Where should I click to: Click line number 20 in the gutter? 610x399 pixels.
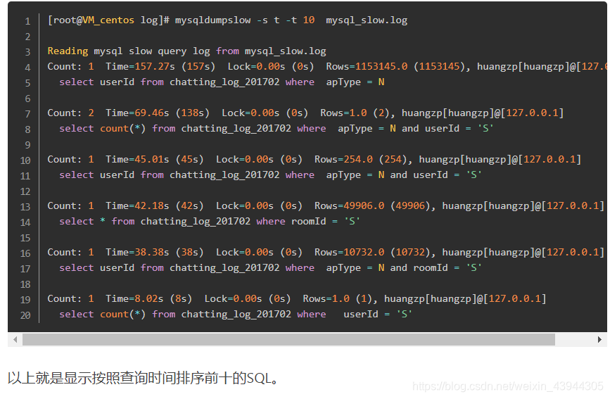click(25, 315)
